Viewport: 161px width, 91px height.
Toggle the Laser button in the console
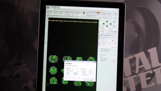coord(114,35)
